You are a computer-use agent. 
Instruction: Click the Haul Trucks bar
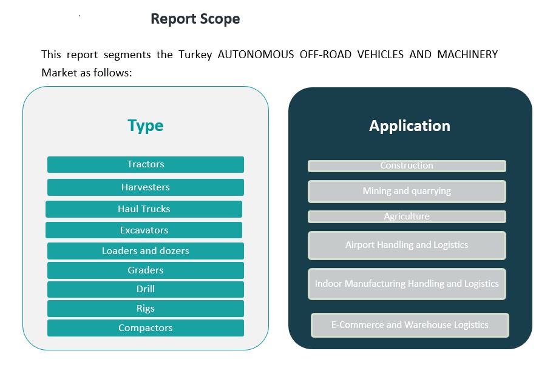tap(144, 209)
